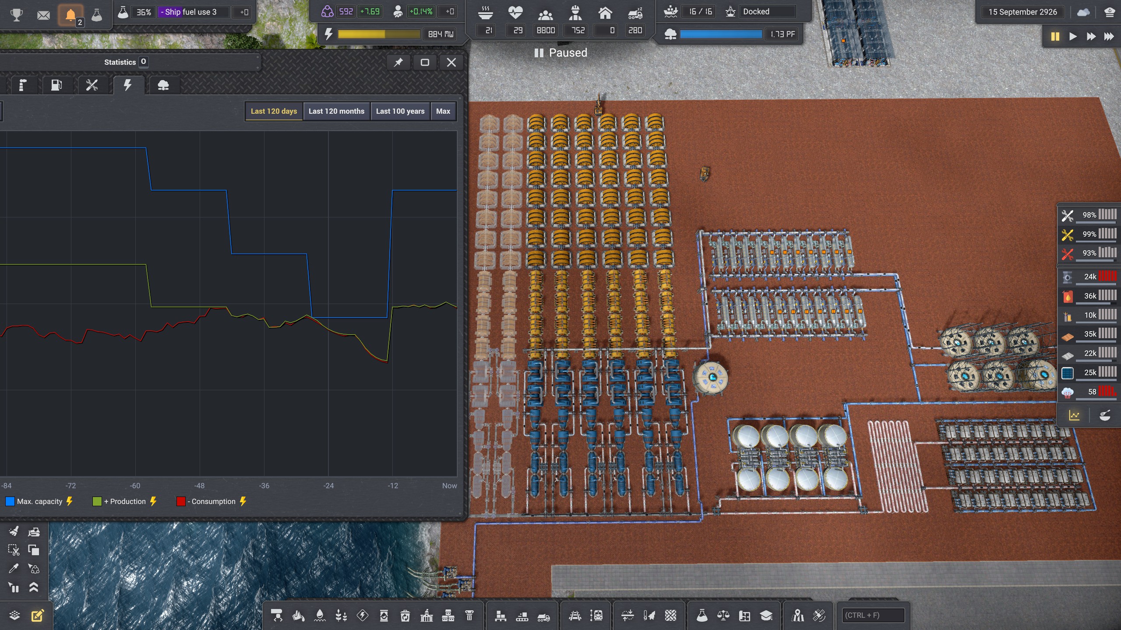Switch chart to Last 100 years
This screenshot has width=1121, height=630.
click(400, 111)
